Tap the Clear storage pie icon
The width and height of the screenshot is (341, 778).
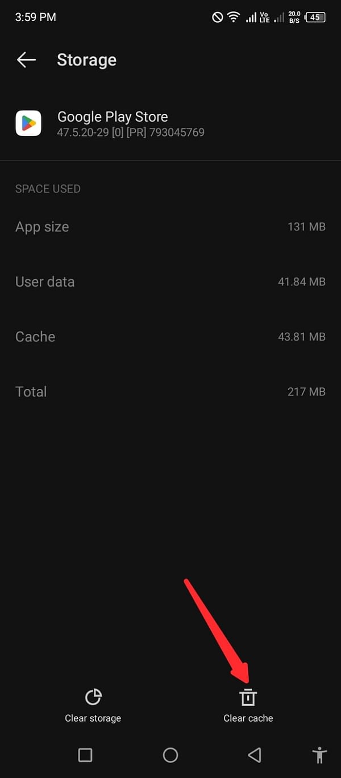93,696
